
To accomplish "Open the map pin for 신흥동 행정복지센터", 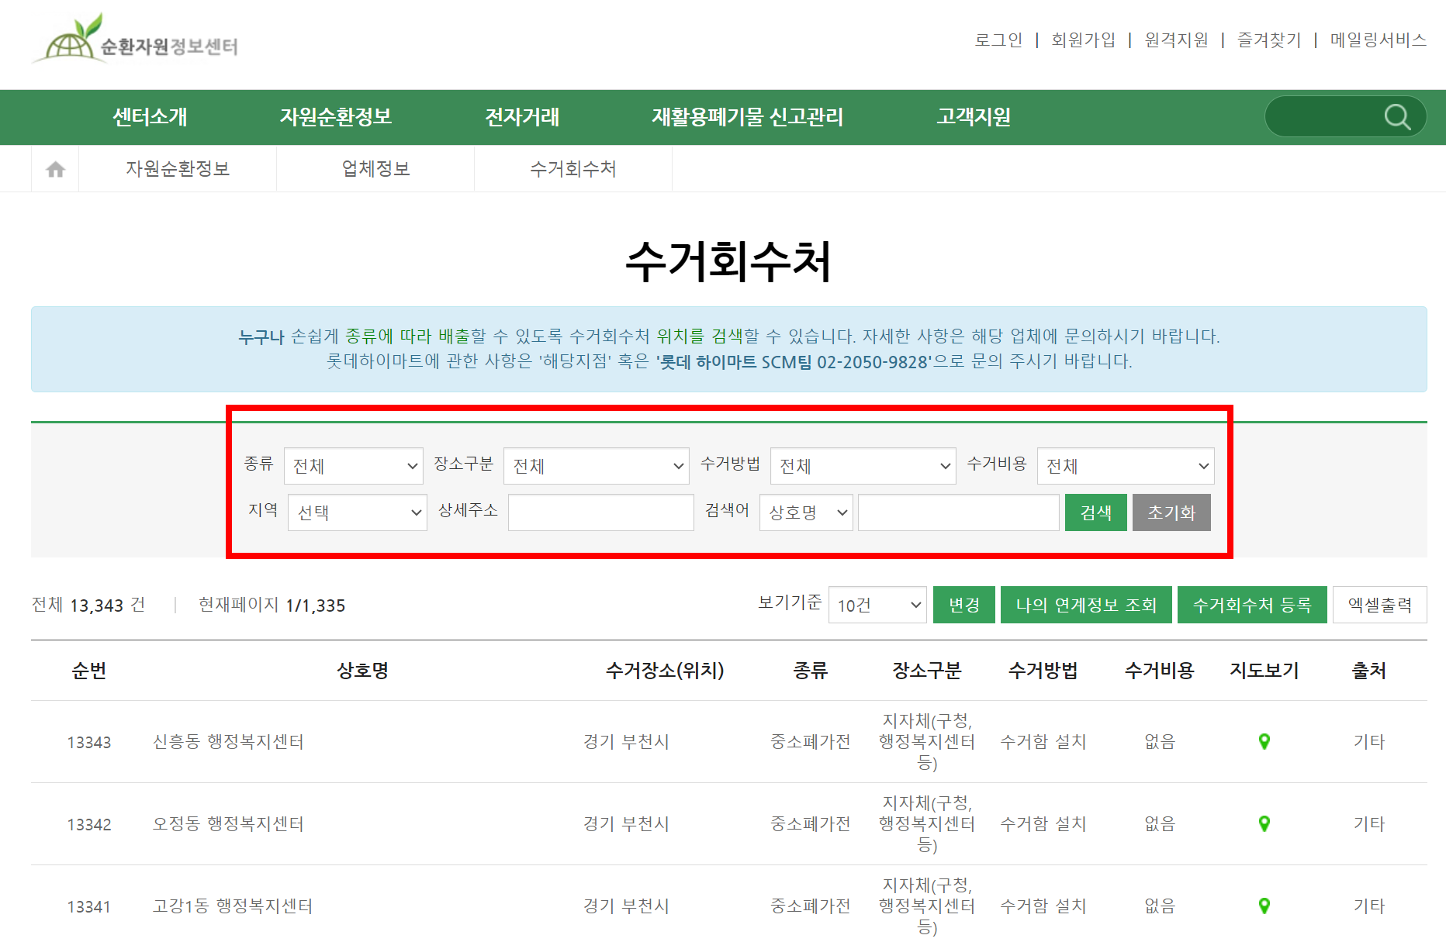I will 1264,741.
